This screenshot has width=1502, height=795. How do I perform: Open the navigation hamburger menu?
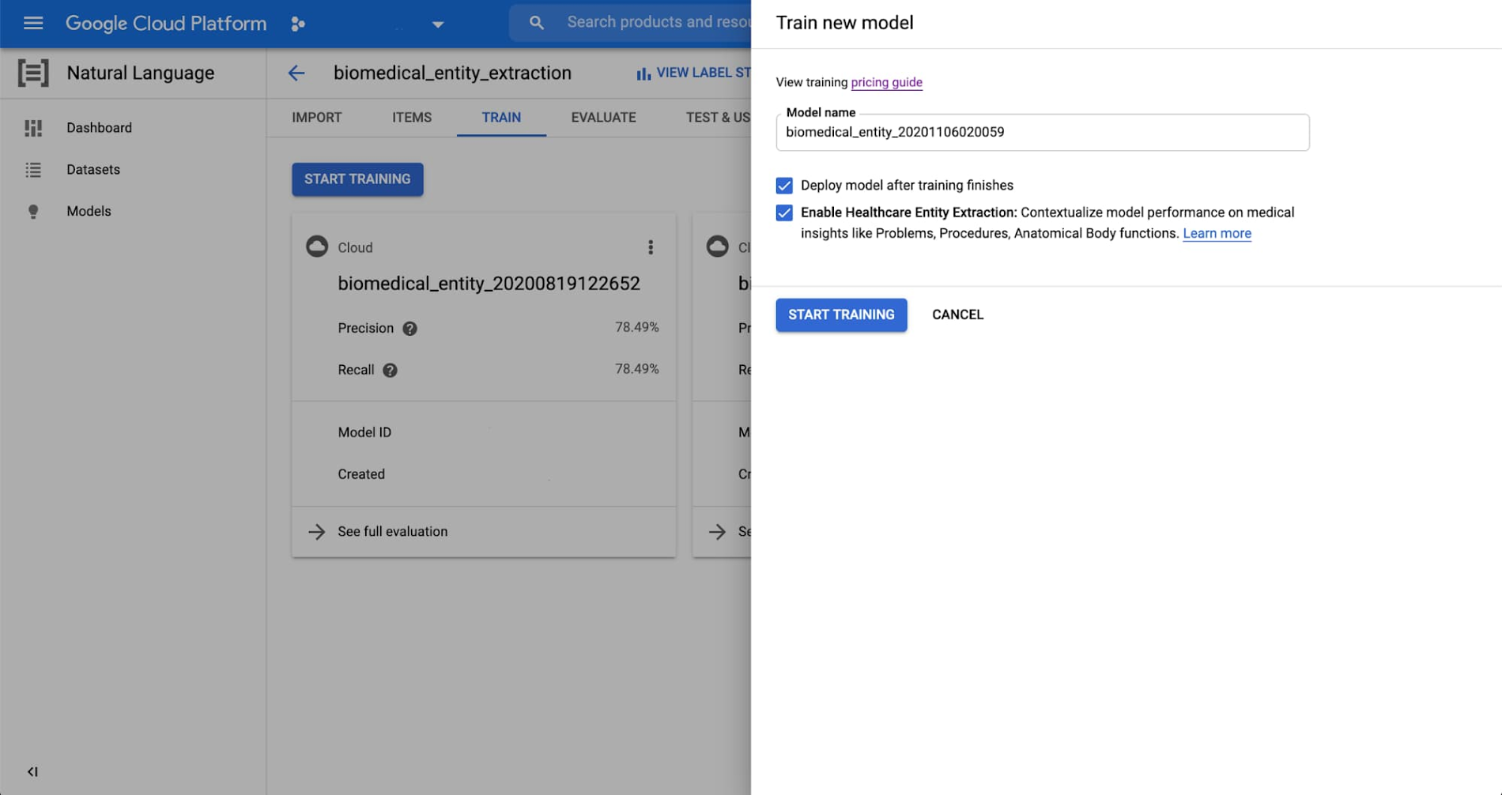[32, 23]
